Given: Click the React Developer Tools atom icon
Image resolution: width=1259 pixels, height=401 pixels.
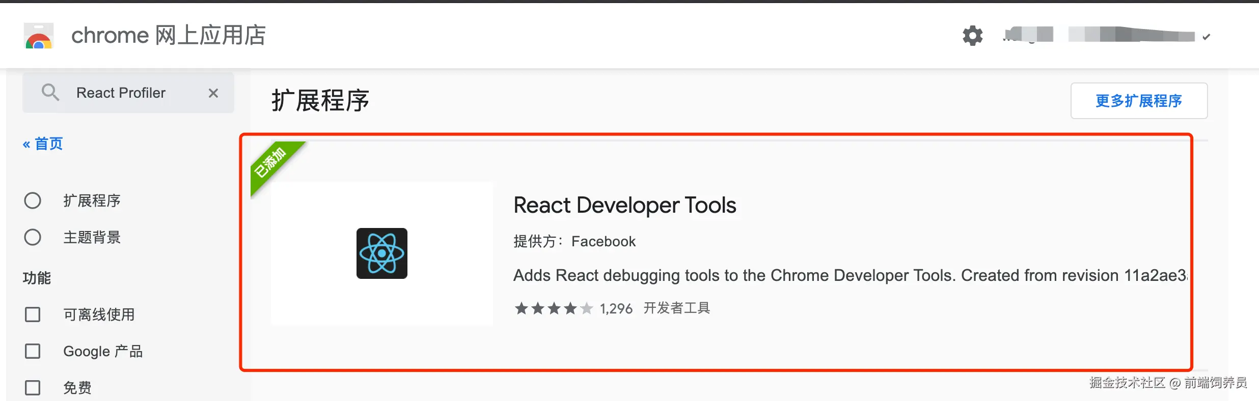Looking at the screenshot, I should coord(382,253).
